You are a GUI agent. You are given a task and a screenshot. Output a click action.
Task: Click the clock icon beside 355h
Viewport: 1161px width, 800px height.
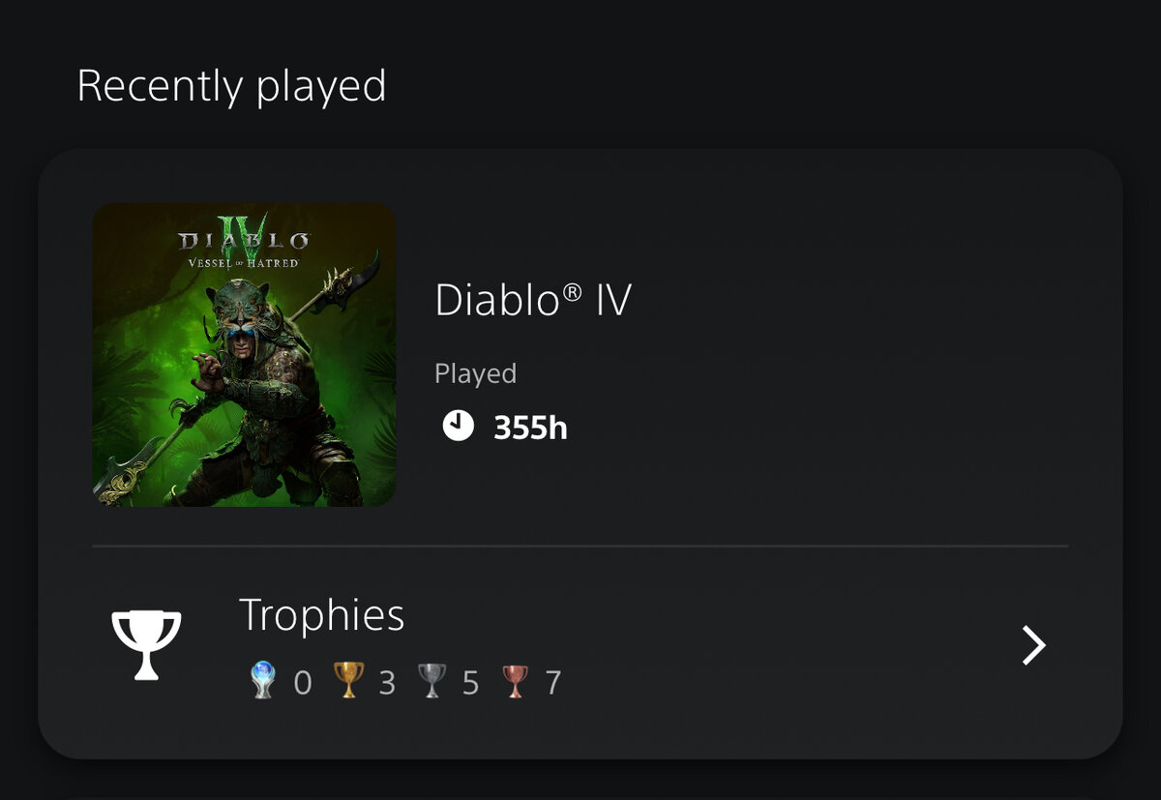point(458,426)
